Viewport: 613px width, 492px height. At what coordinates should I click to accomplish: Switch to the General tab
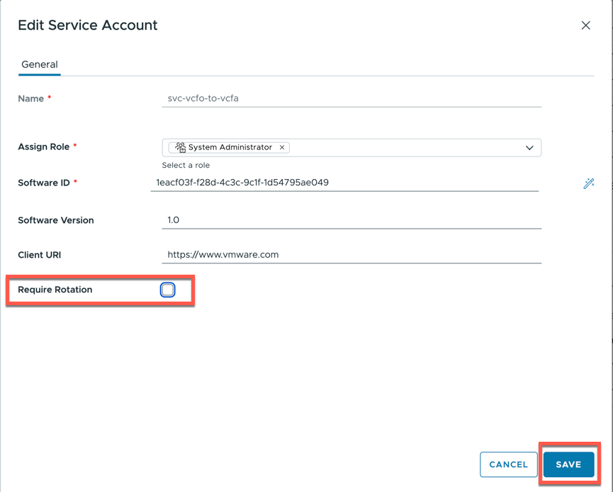pos(40,64)
